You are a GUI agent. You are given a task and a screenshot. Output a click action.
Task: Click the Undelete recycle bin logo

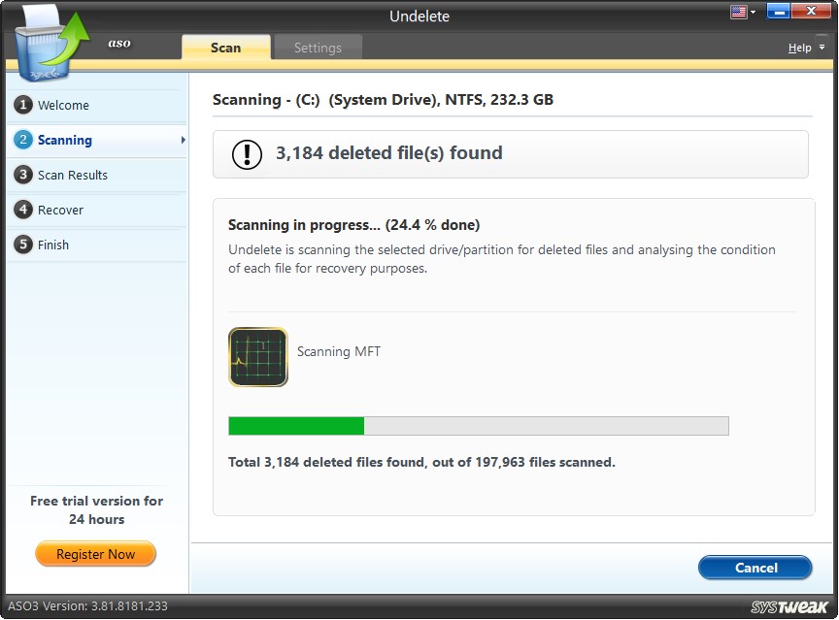pos(44,44)
